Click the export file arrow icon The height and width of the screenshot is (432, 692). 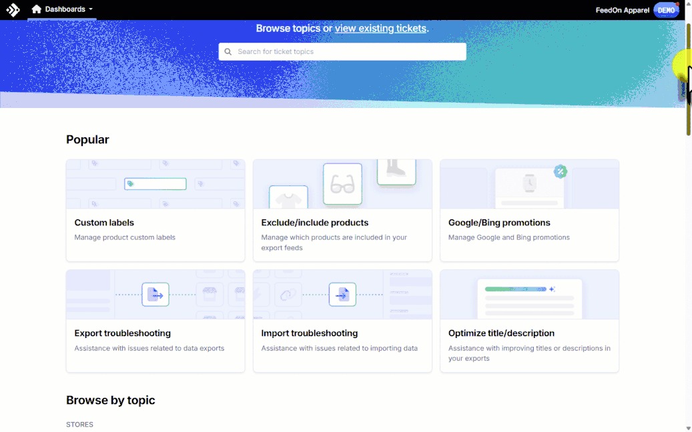(155, 295)
